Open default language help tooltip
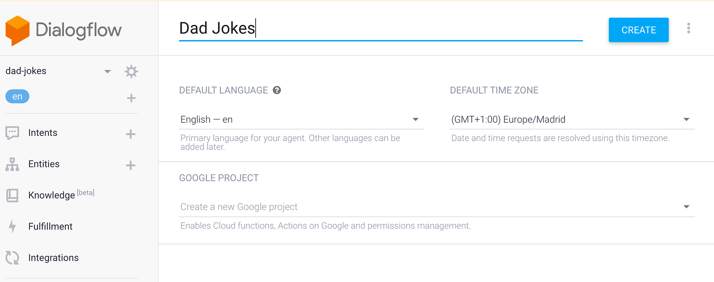714x282 pixels. 277,90
